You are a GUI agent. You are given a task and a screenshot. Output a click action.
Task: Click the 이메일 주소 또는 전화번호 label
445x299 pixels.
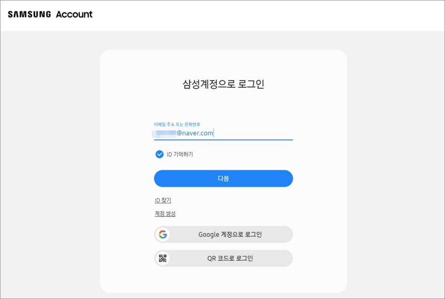pos(177,124)
